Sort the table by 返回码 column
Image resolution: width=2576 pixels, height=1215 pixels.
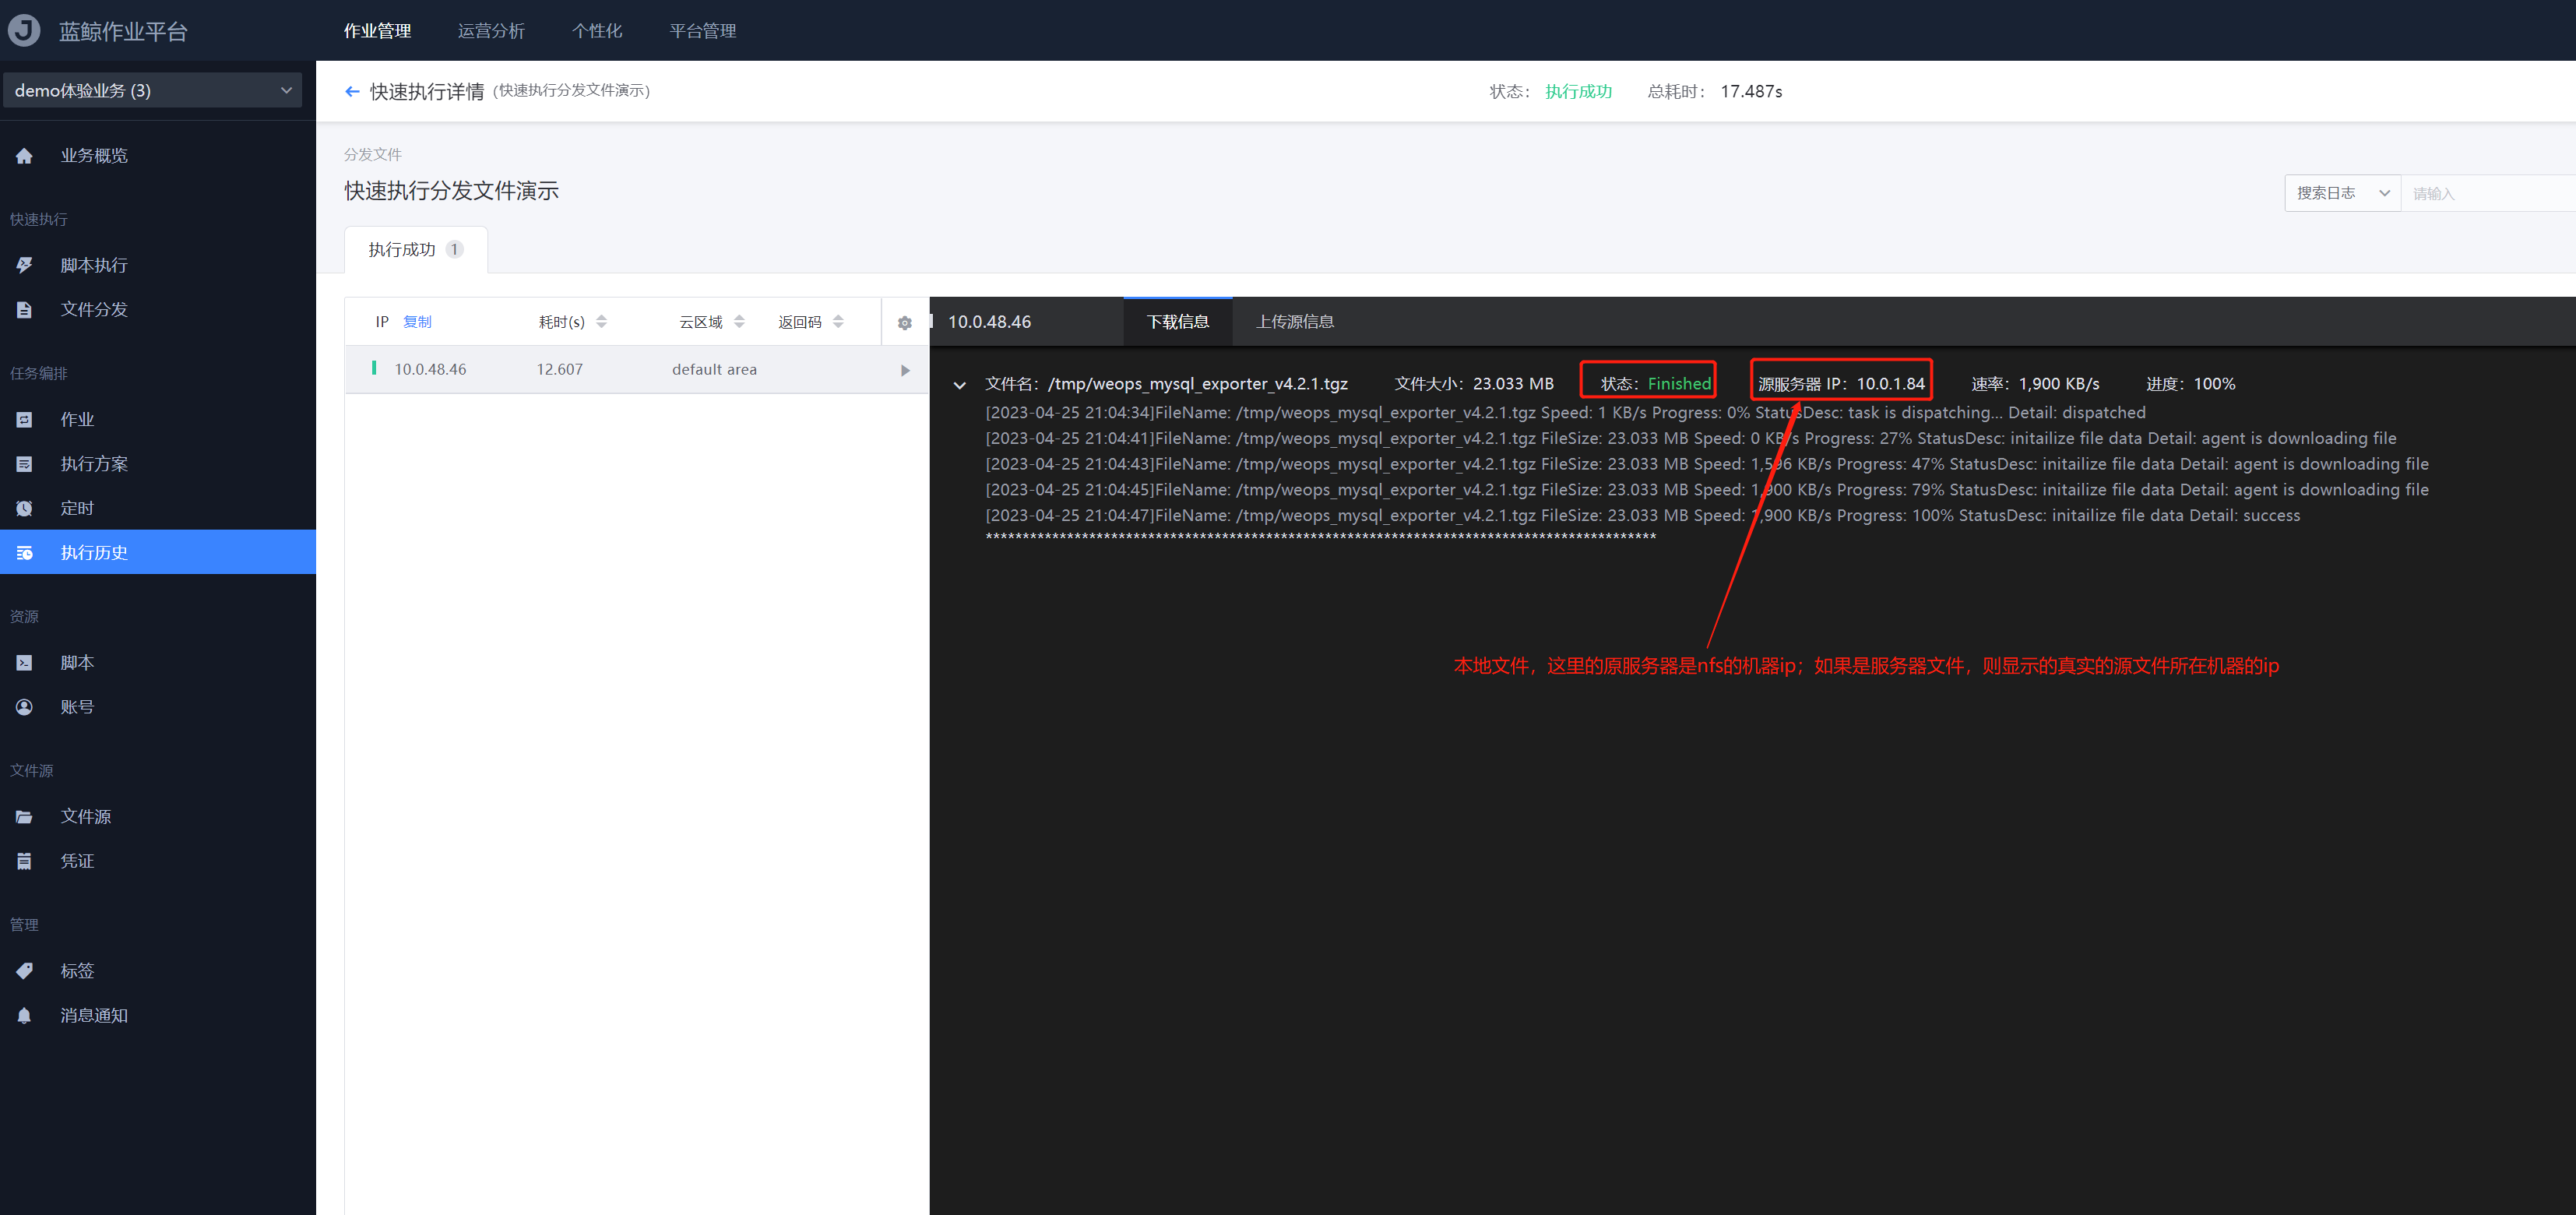pyautogui.click(x=838, y=322)
